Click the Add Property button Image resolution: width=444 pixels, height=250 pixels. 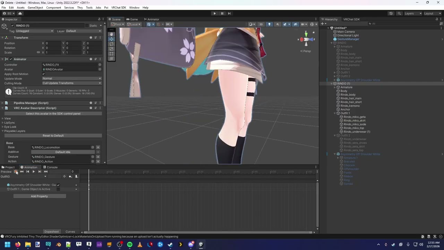coord(40,196)
